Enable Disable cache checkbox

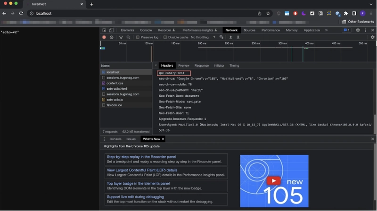(165, 37)
